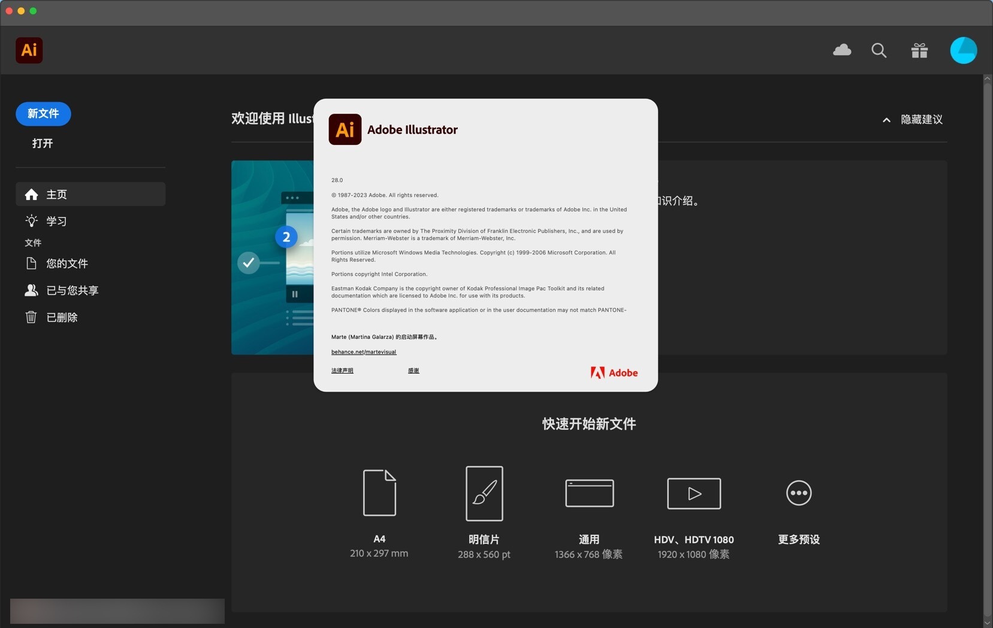Click the yellow macOS minimize button
The image size is (993, 628).
(x=21, y=11)
